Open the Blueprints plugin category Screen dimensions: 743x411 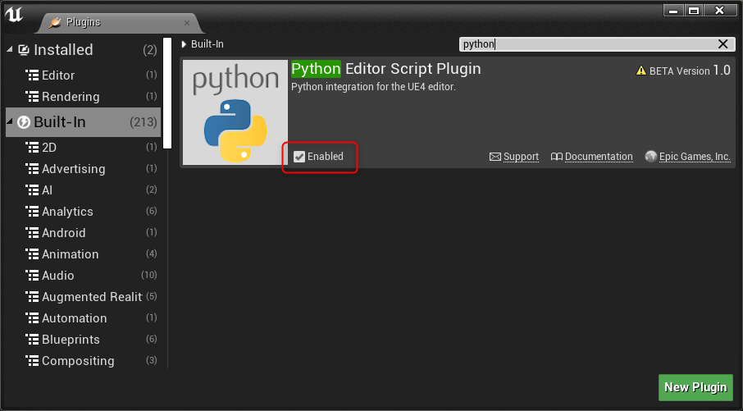(x=84, y=340)
